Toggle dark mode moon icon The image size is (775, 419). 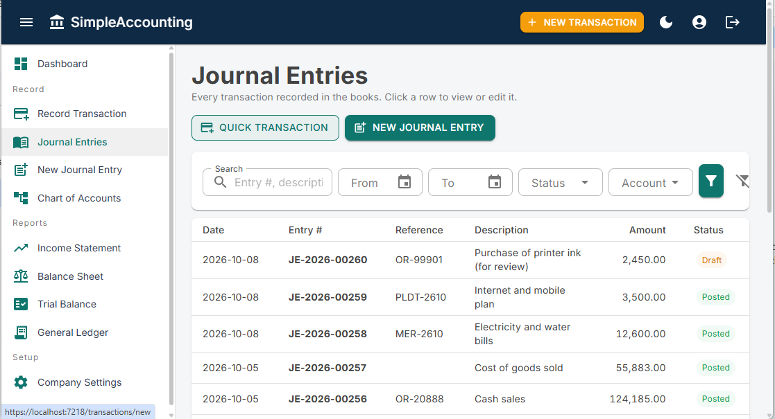click(666, 22)
